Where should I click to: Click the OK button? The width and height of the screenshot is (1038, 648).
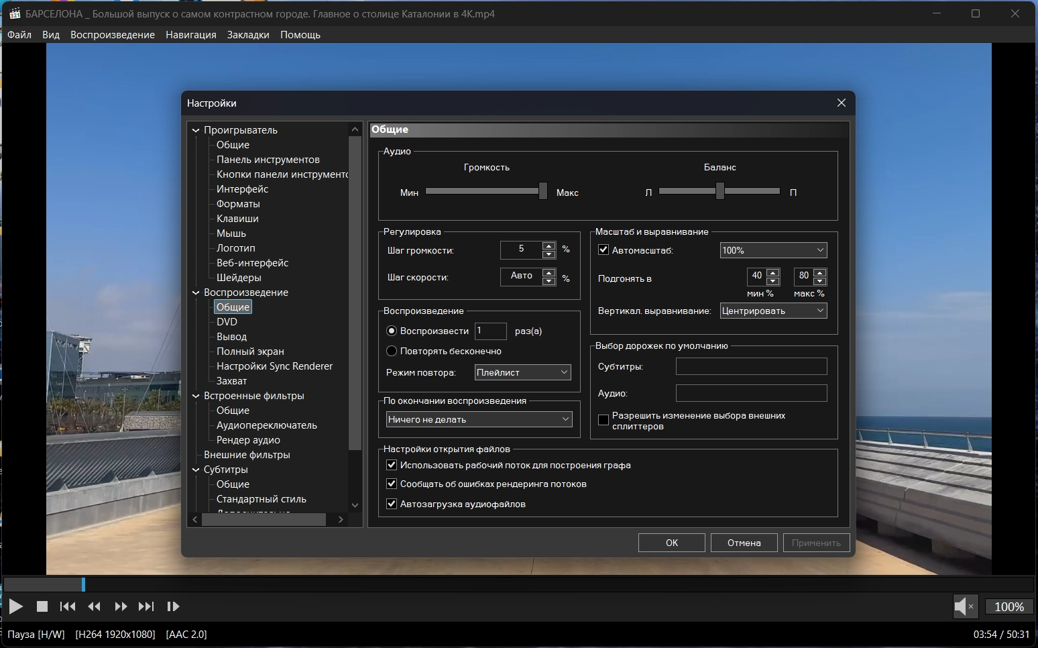671,543
